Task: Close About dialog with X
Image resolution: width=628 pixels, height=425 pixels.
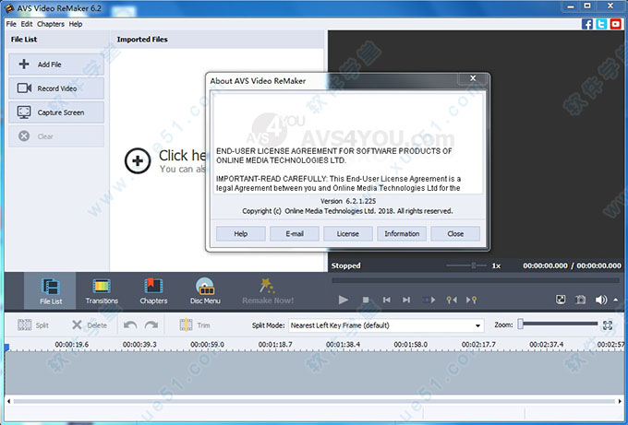Action: (x=473, y=78)
